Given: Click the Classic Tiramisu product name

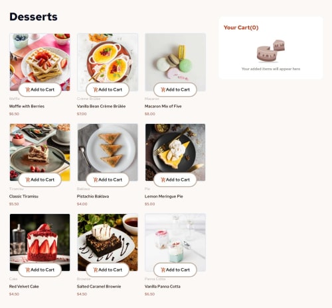Looking at the screenshot, I should pos(24,196).
